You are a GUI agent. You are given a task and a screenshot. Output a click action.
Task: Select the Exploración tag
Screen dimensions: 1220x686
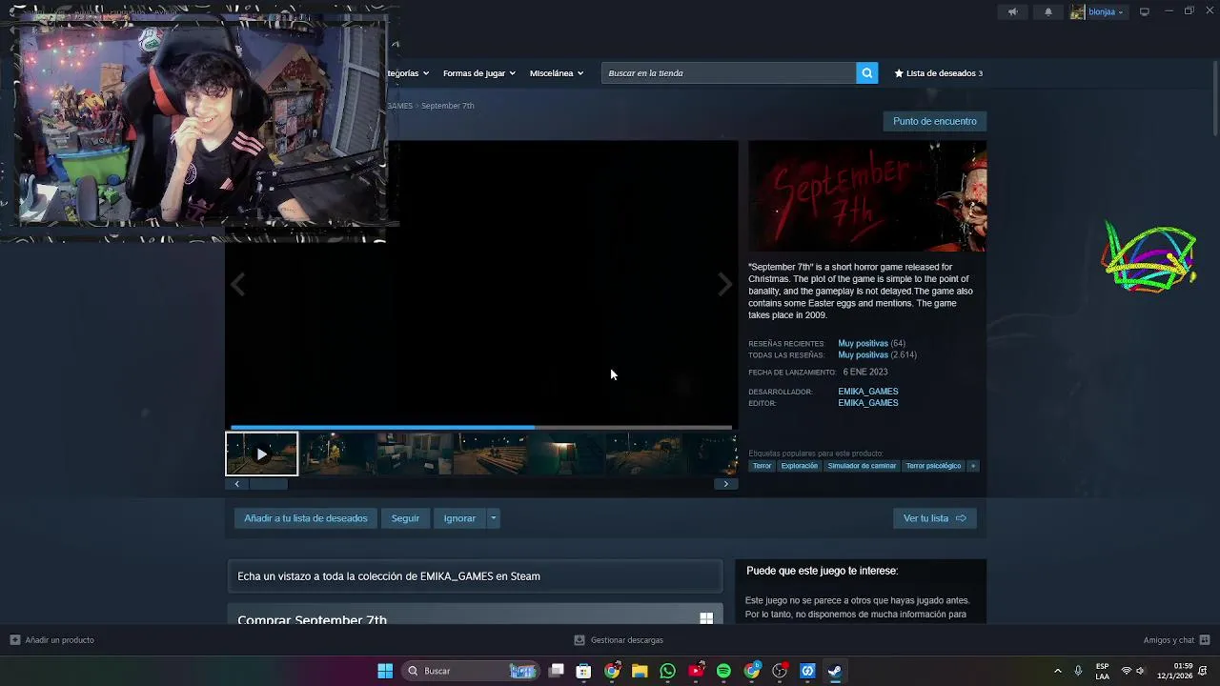coord(799,466)
